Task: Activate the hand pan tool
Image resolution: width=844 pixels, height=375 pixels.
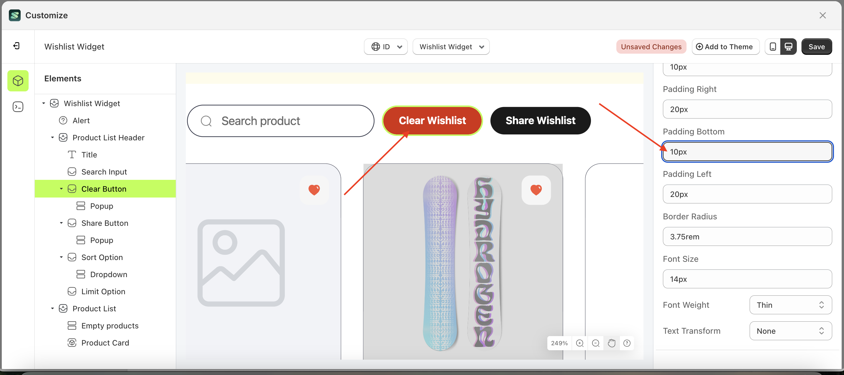Action: (x=612, y=343)
